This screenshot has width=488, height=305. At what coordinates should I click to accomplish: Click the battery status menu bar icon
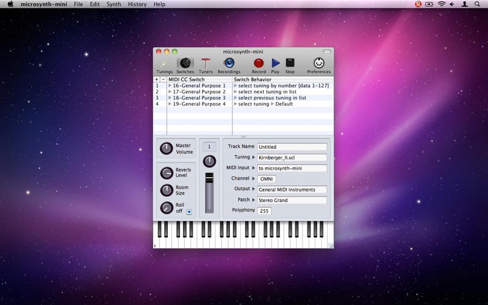click(x=429, y=4)
